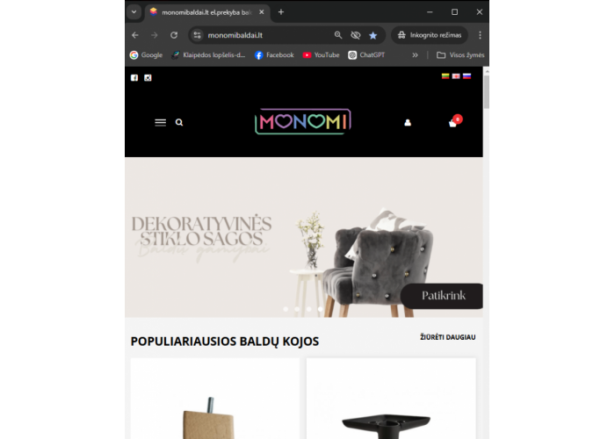Select the Lithuanian flag language
Viewport: 615px width, 439px height.
tap(445, 76)
